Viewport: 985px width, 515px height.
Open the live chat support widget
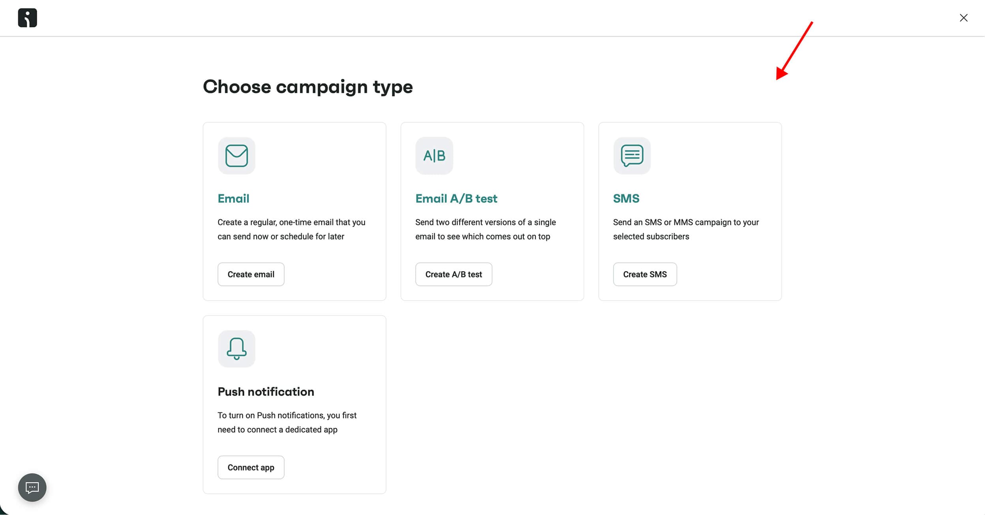[x=32, y=487]
